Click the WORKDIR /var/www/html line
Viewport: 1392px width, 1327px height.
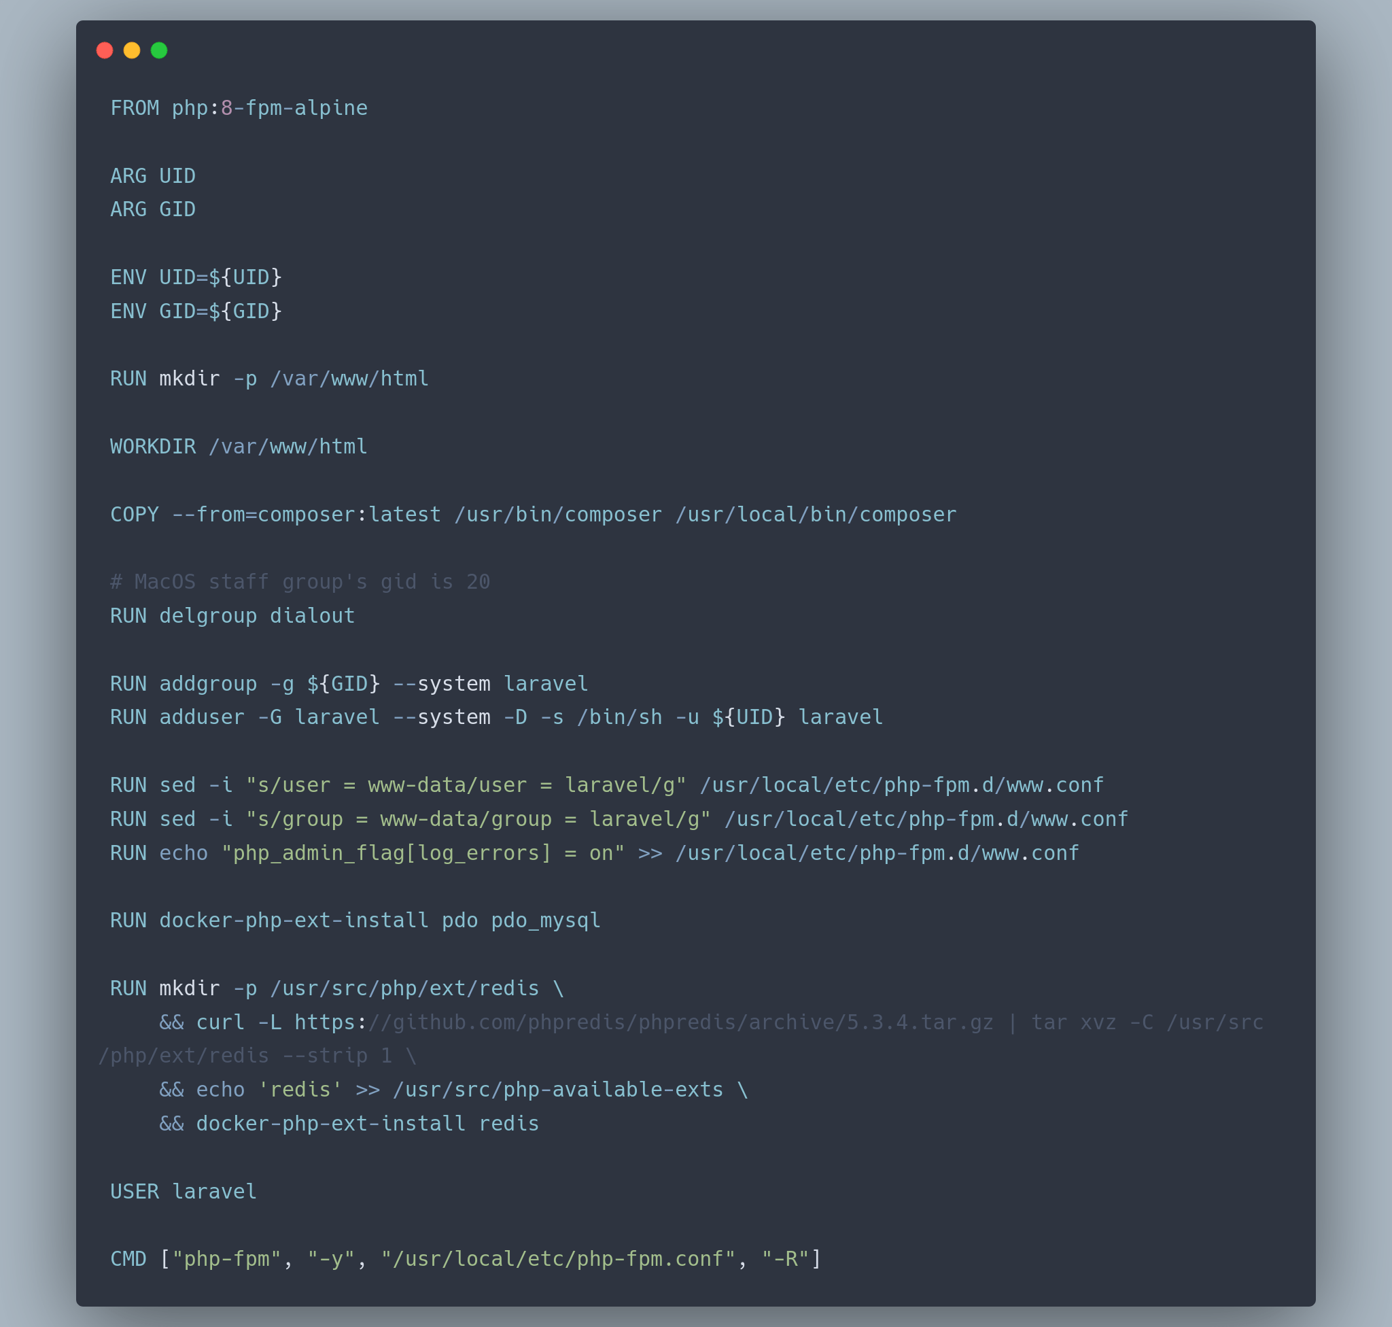pos(239,447)
